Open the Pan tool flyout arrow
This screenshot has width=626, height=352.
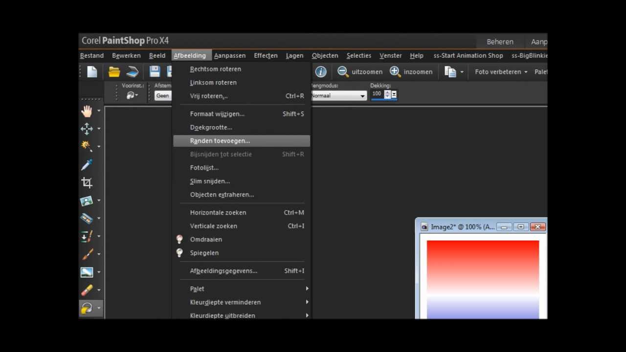99,111
